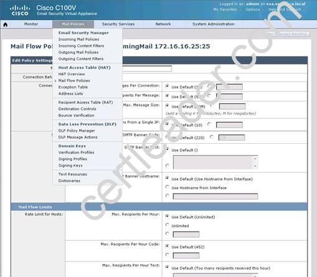Click Dictionaries in the Mail Policies menu

[x=69, y=181]
